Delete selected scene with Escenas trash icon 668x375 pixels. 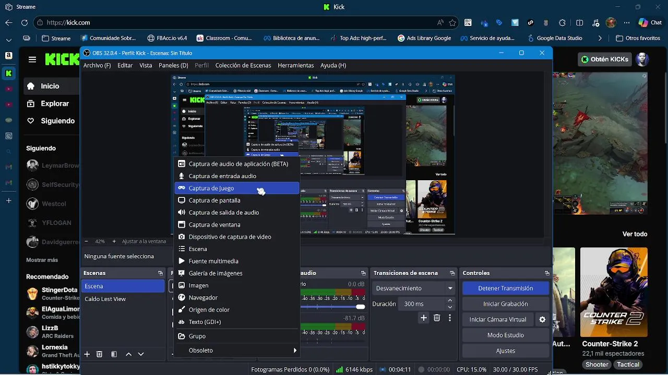[99, 354]
